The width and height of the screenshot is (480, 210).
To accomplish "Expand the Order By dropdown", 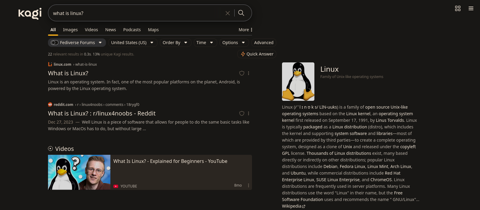I will (x=175, y=43).
